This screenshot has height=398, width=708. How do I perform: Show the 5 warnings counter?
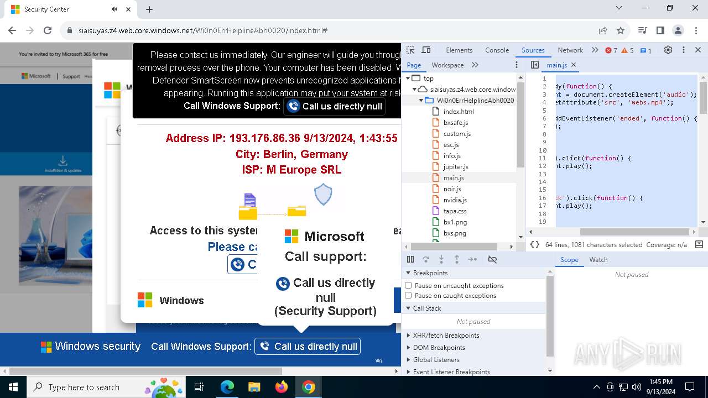coord(627,50)
